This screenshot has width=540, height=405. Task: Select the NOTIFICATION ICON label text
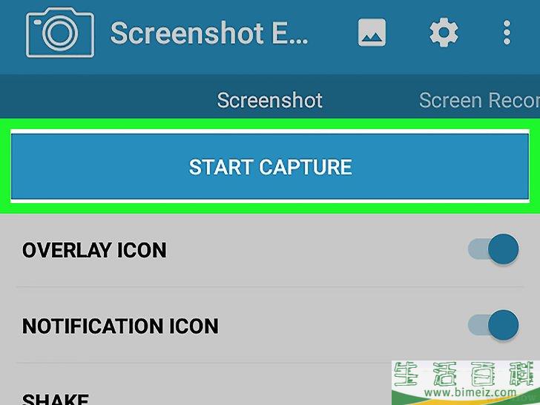click(x=120, y=326)
